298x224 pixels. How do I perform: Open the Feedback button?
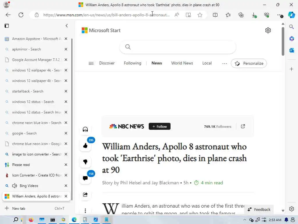[x=259, y=209]
